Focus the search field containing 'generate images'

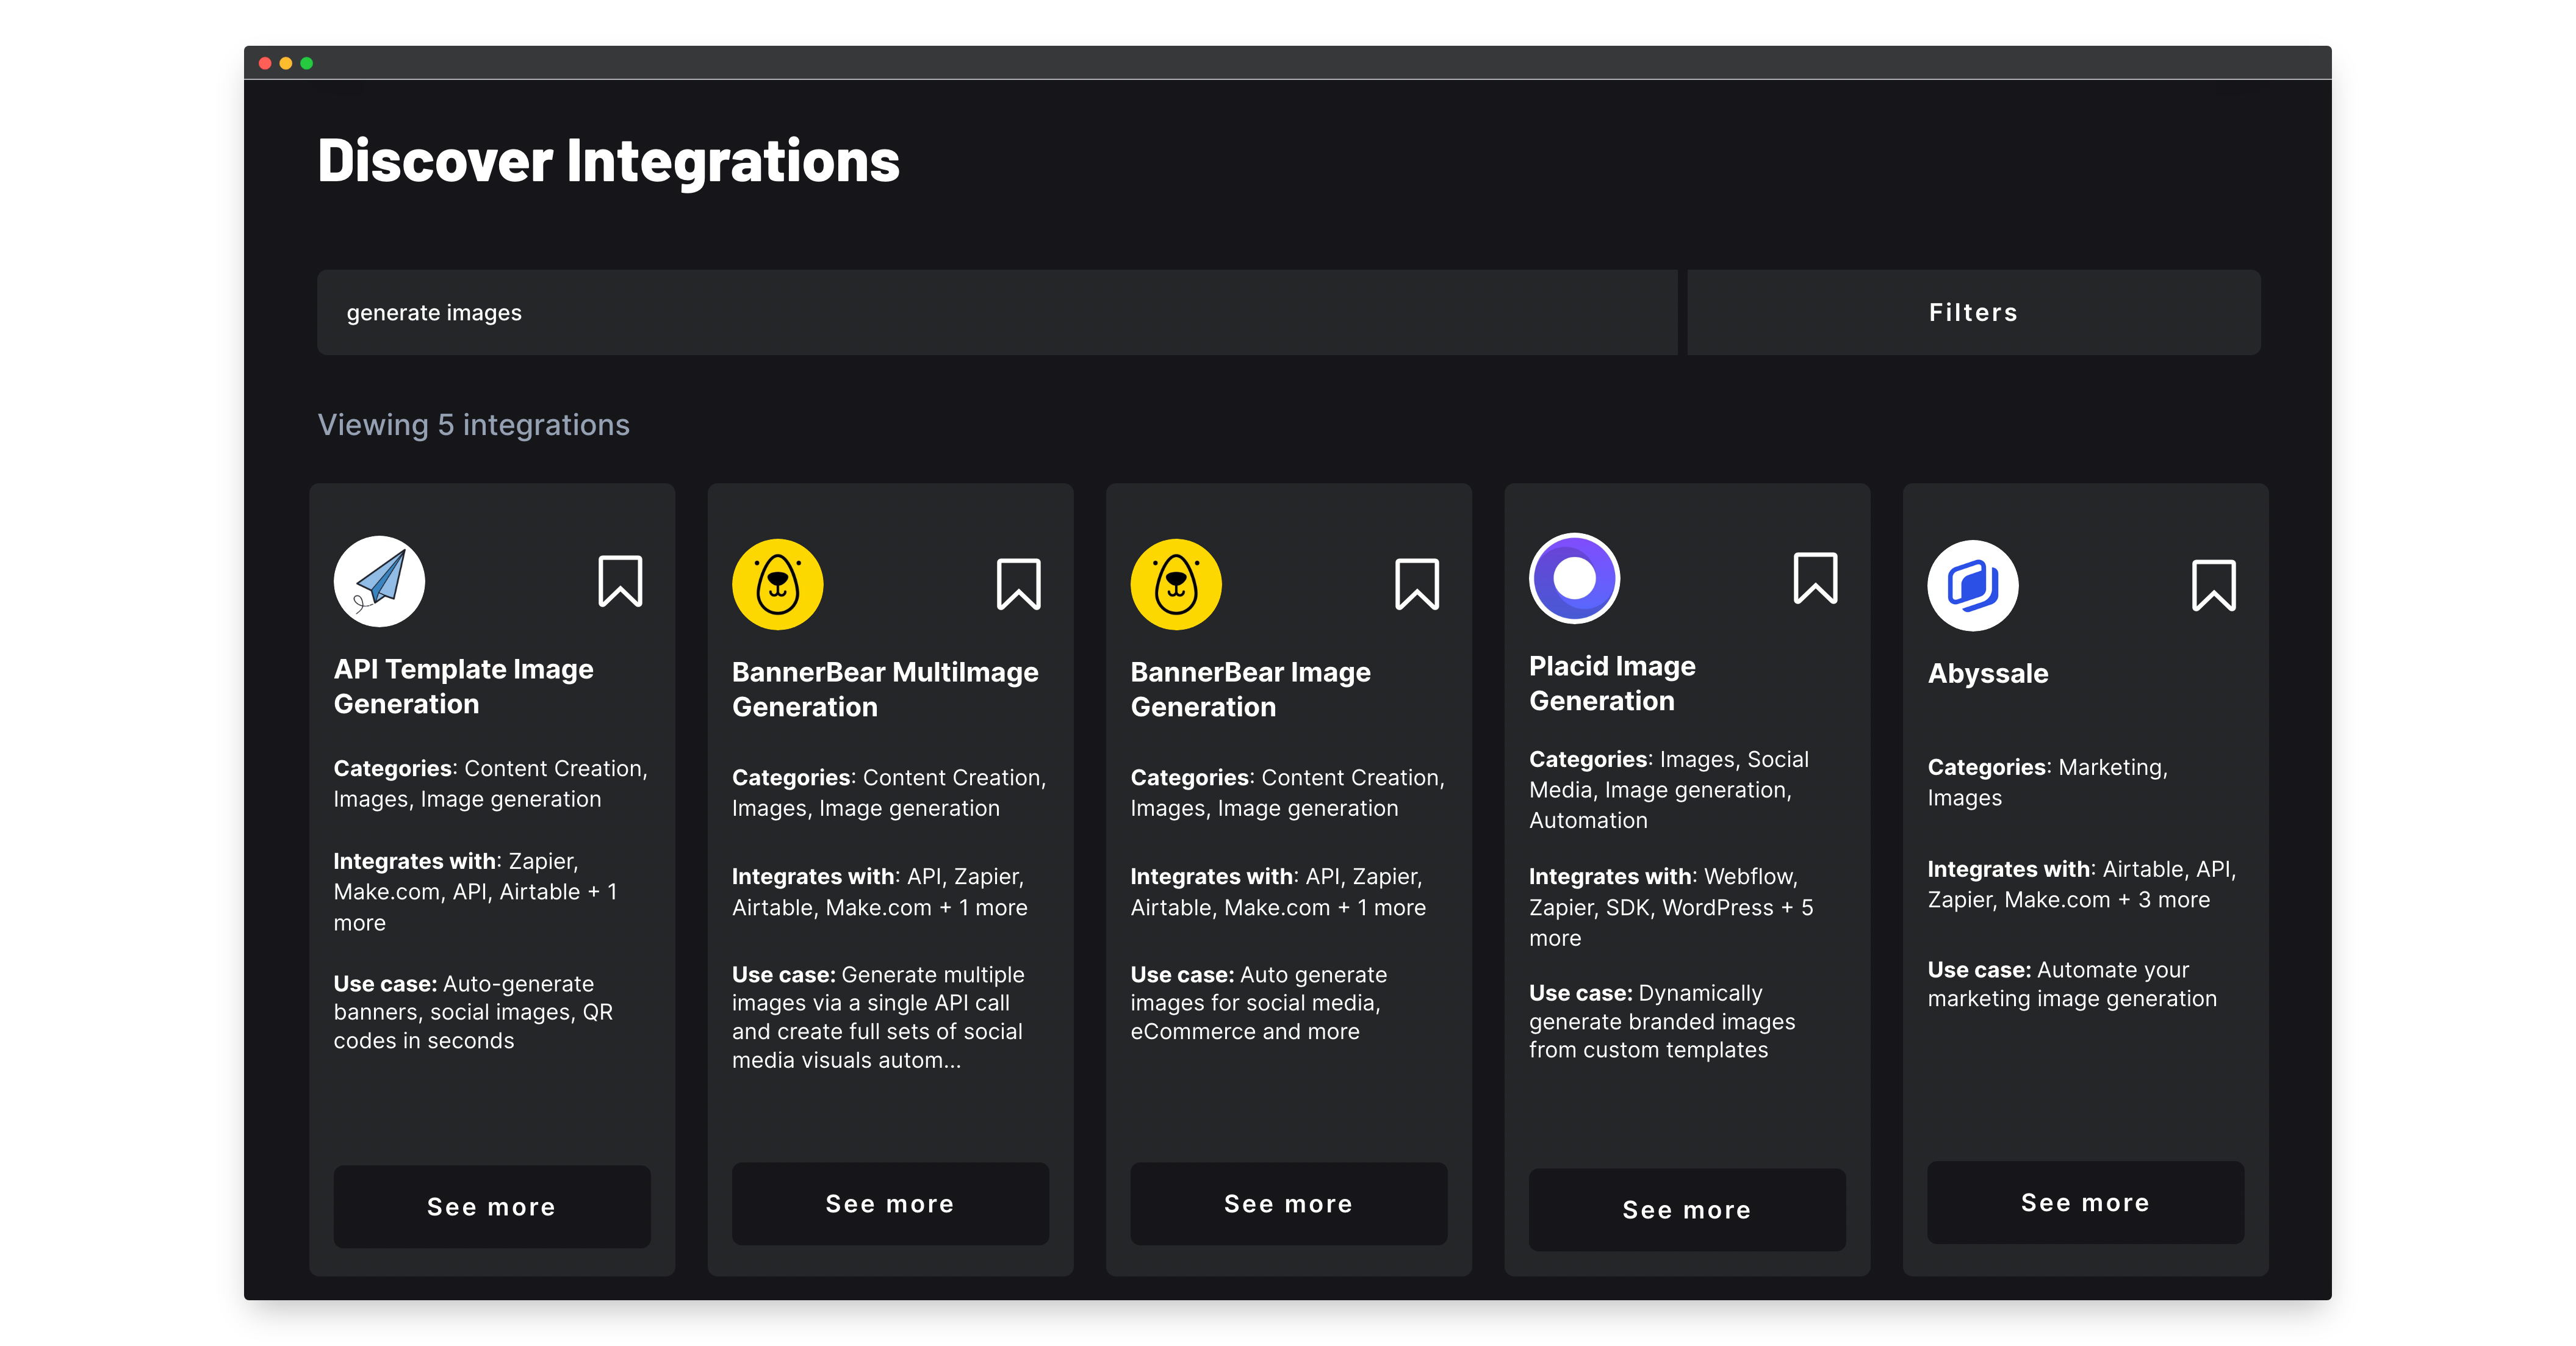pyautogui.click(x=996, y=312)
